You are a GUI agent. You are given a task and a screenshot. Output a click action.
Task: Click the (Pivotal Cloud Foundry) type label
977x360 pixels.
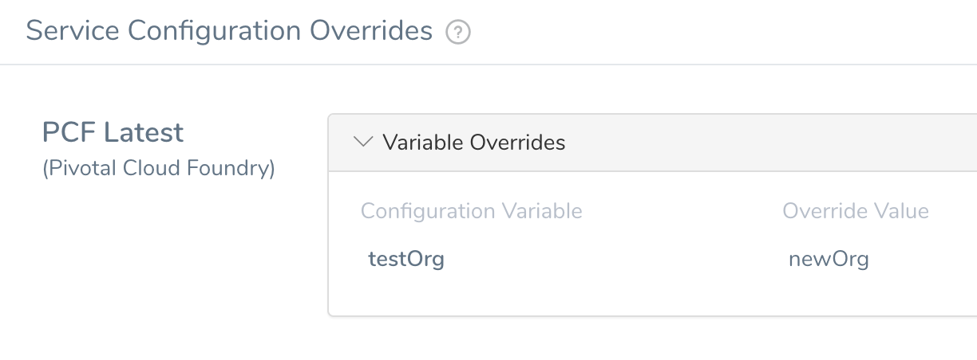[158, 169]
